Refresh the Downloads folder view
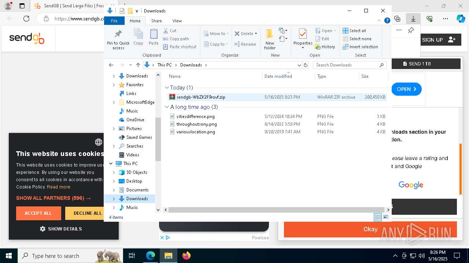 point(306,65)
